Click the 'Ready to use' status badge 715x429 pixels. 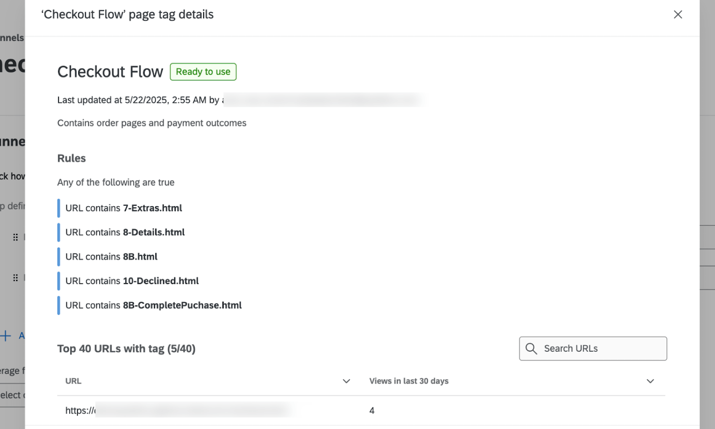[x=203, y=71]
